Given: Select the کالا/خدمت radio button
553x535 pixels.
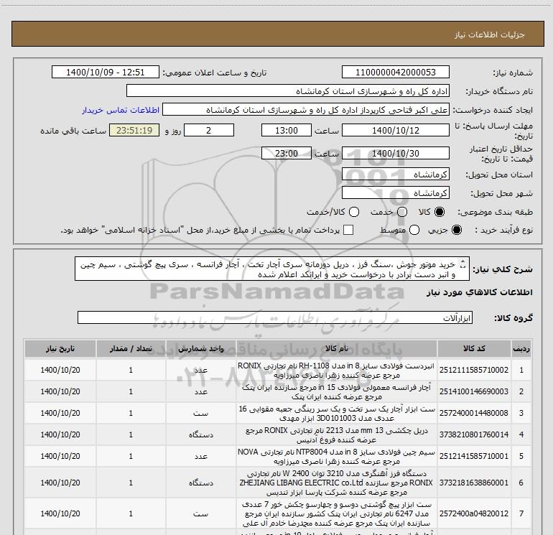Looking at the screenshot, I should pos(354,212).
